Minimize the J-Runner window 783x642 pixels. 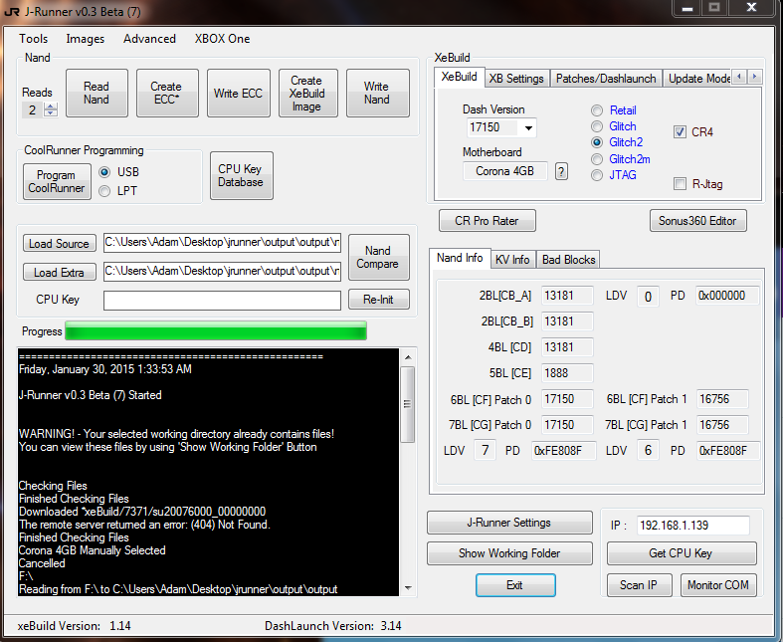[687, 9]
